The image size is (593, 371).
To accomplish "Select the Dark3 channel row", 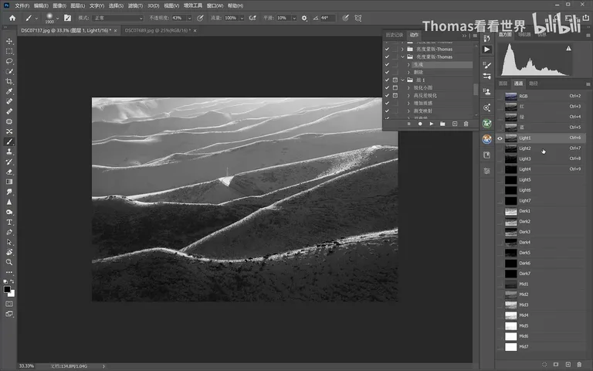I will pyautogui.click(x=541, y=232).
